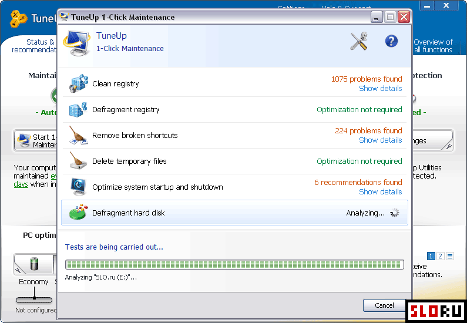Click the TuneUp Utilities gold logo
Viewport: 467px width, 323px height.
tap(18, 18)
